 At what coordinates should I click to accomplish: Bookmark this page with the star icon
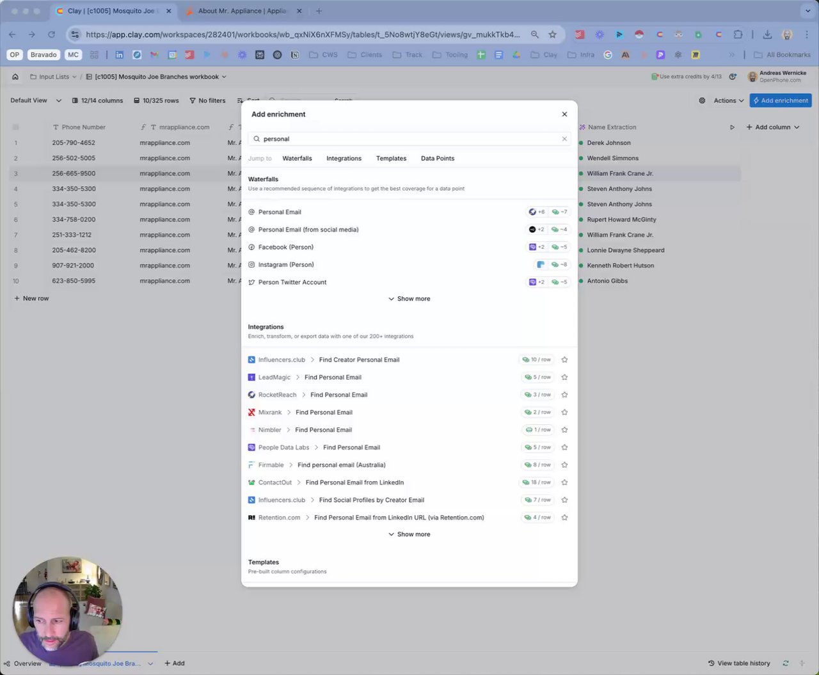552,35
